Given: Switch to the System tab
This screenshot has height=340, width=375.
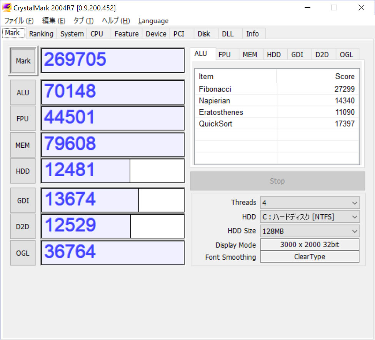Looking at the screenshot, I should [x=72, y=34].
